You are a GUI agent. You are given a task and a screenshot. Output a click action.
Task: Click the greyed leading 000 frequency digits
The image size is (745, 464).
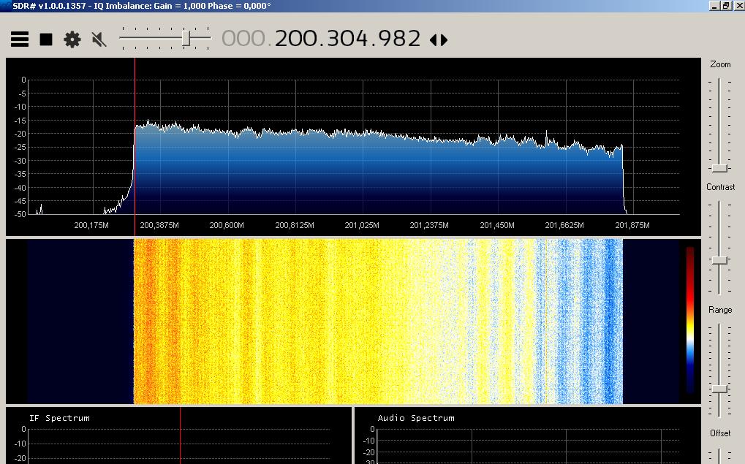tap(243, 39)
